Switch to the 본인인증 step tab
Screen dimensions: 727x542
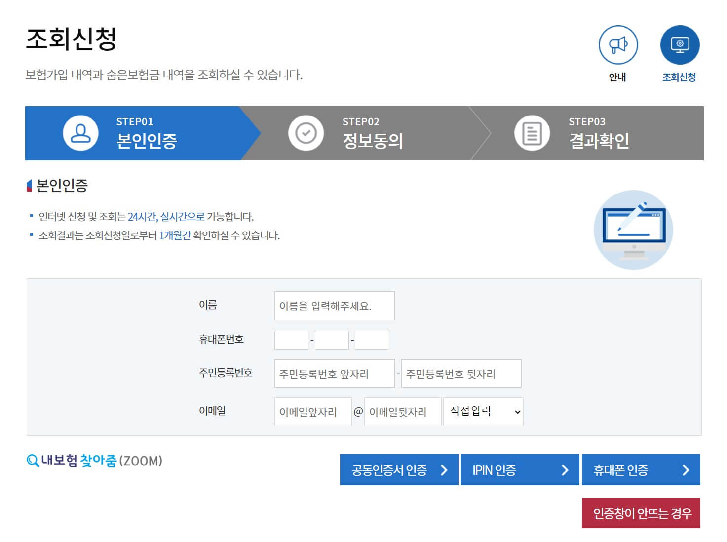click(x=143, y=133)
